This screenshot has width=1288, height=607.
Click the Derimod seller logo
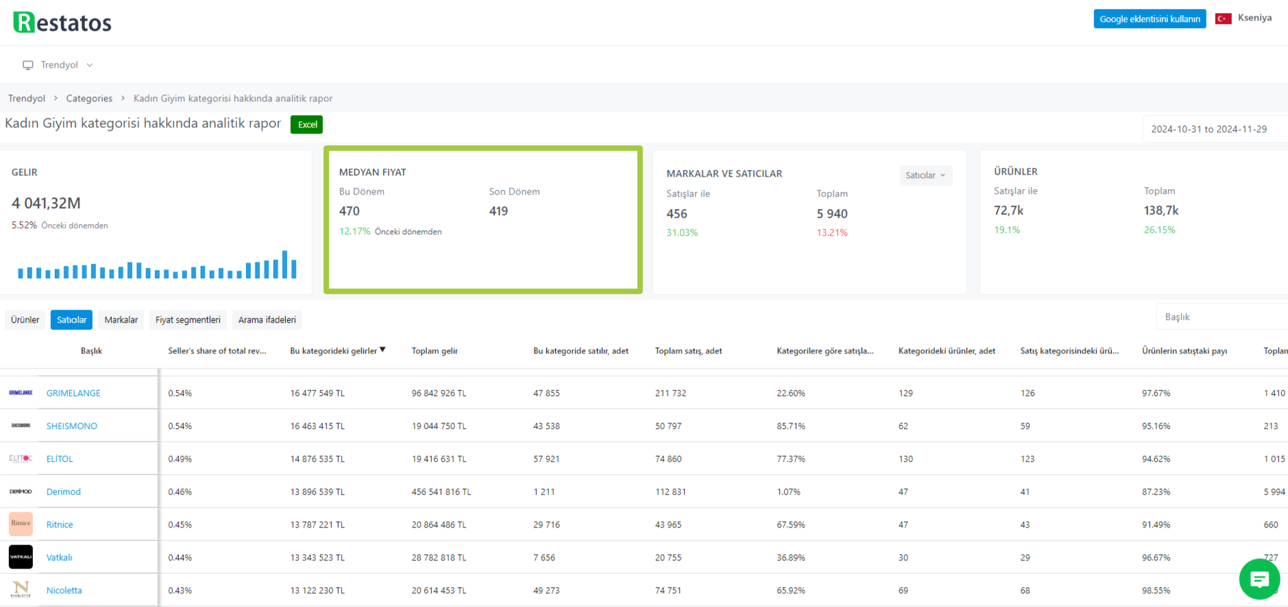(21, 491)
